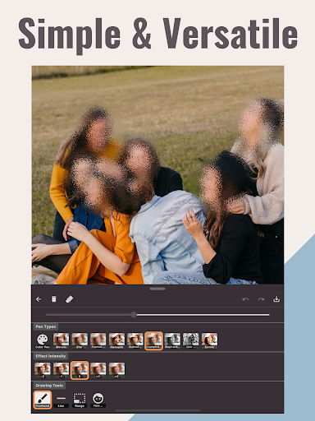This screenshot has height=421, width=315.
Task: Select the eraser tool icon
Action: point(69,299)
